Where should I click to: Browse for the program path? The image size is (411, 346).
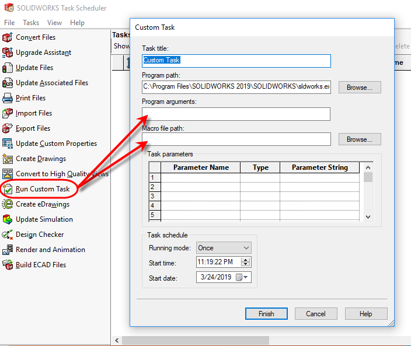point(360,87)
